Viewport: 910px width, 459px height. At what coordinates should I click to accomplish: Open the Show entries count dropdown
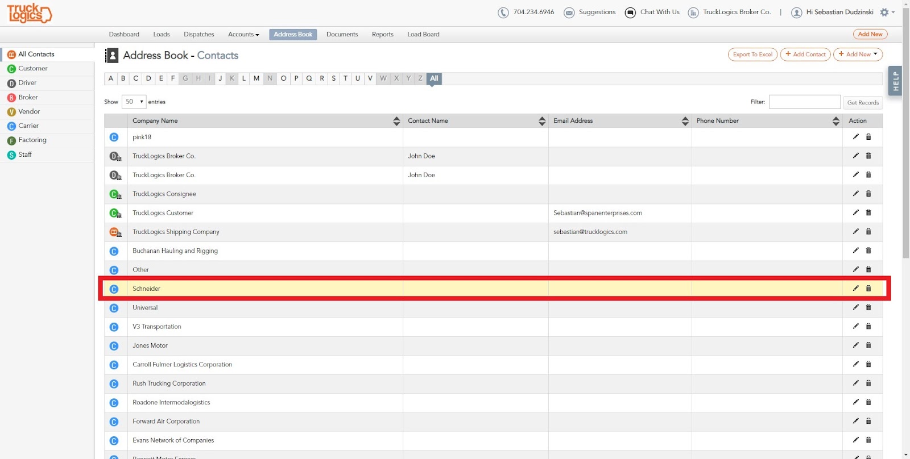[134, 102]
